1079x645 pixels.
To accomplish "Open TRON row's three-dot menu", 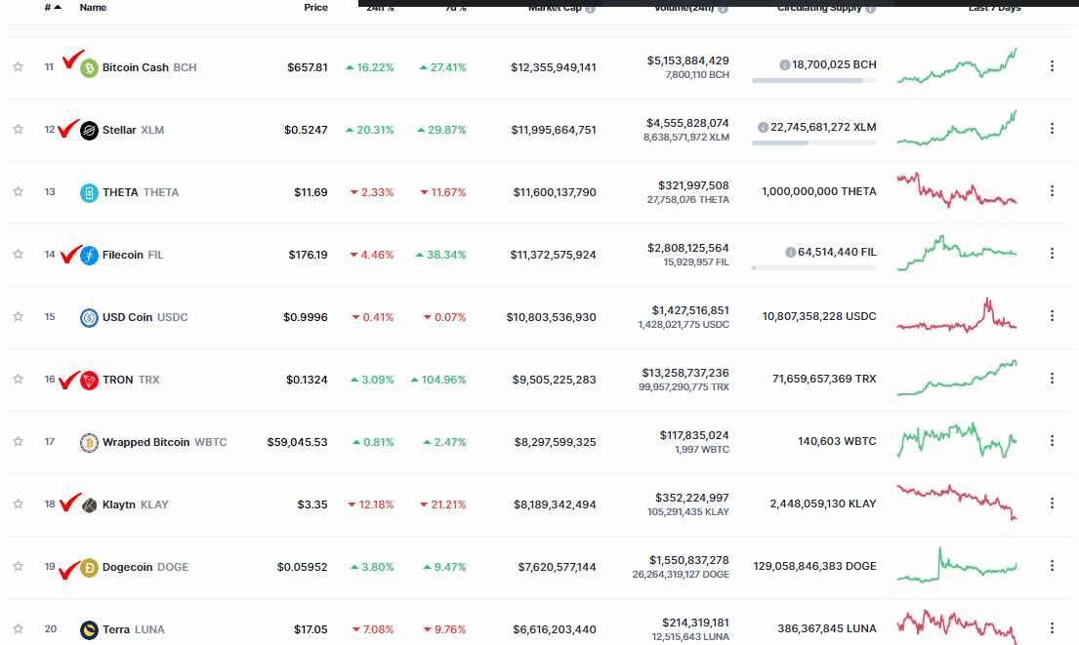I will click(x=1052, y=379).
